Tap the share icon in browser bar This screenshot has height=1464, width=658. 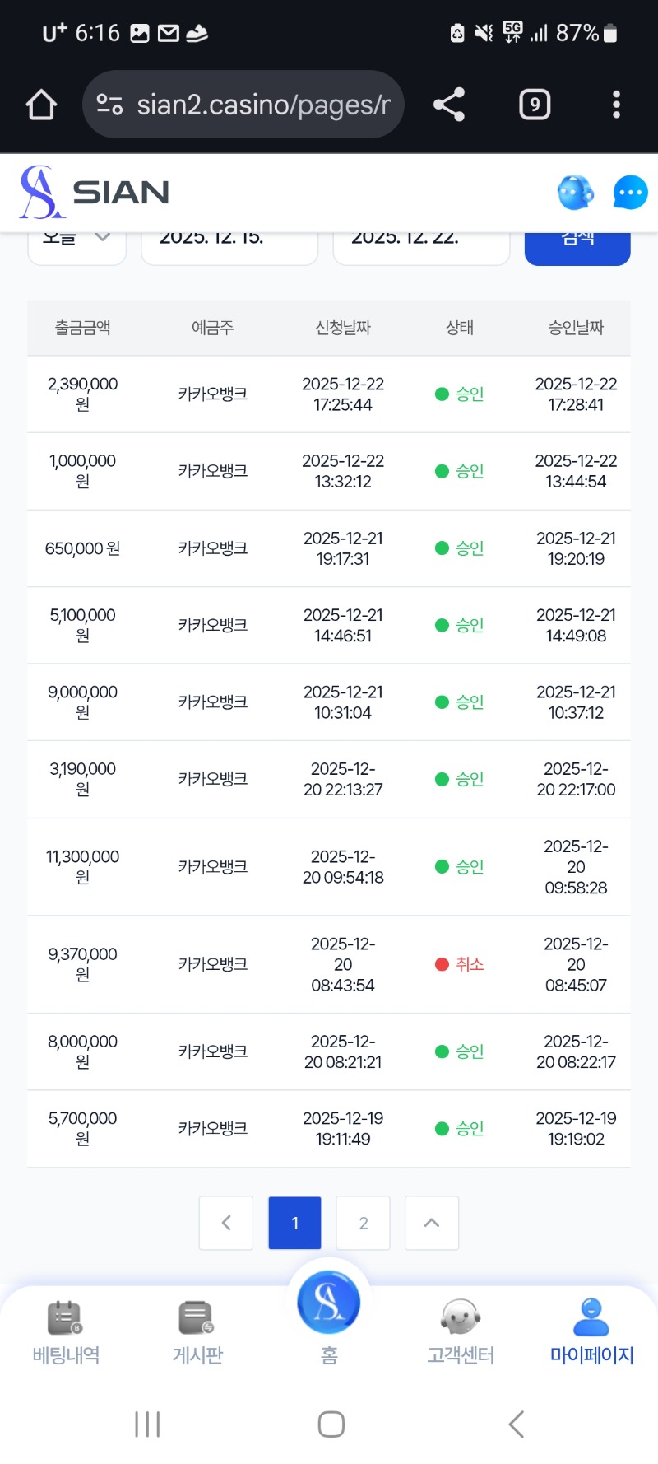449,105
